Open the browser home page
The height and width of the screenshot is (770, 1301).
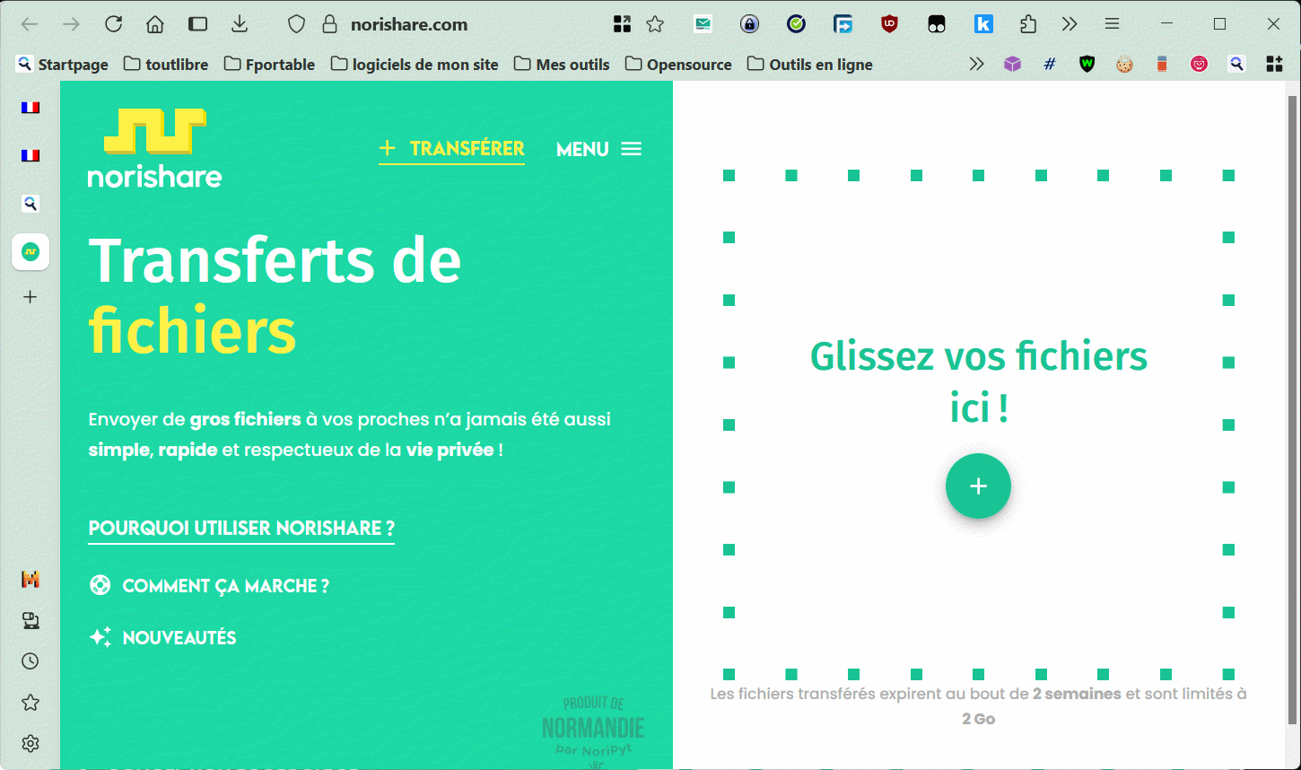(x=155, y=24)
